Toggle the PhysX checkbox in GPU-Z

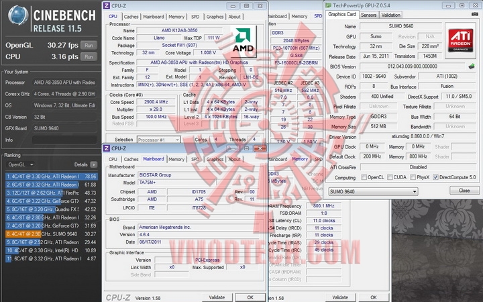pos(413,177)
